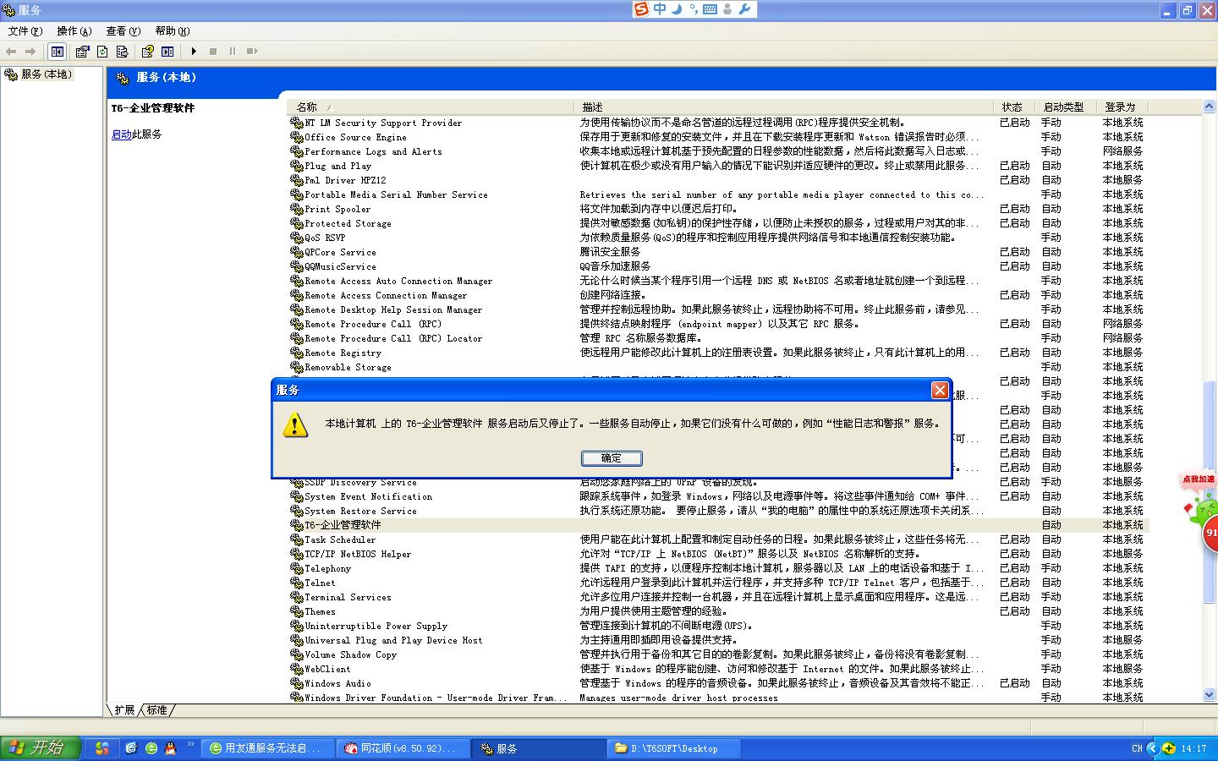Click the gear icon beside Telephony
Screen dimensions: 1218x761
[296, 568]
